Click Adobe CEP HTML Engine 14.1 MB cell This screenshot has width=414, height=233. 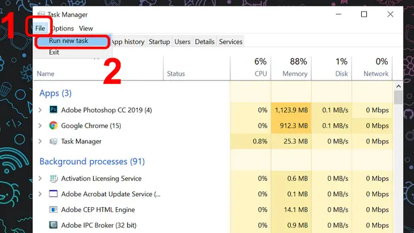coord(291,210)
